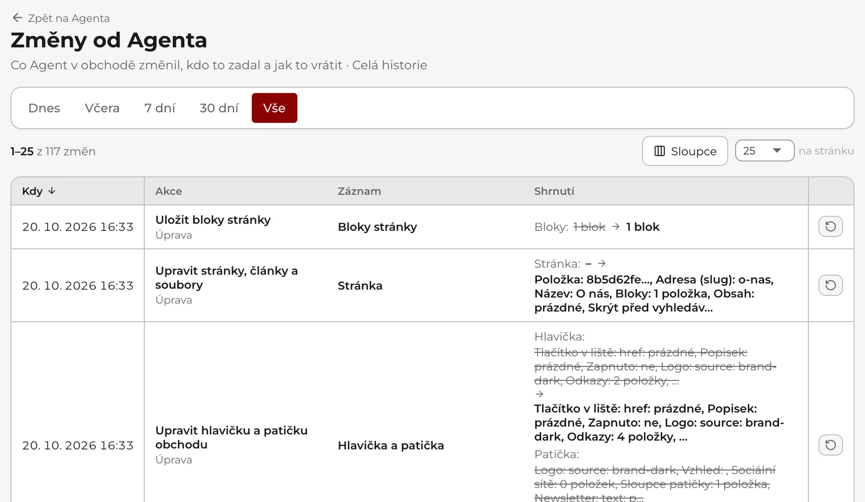Click the na stránku label
The image size is (865, 502).
point(826,151)
